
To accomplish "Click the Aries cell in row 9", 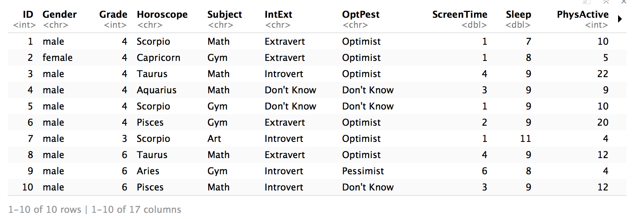I will click(148, 171).
